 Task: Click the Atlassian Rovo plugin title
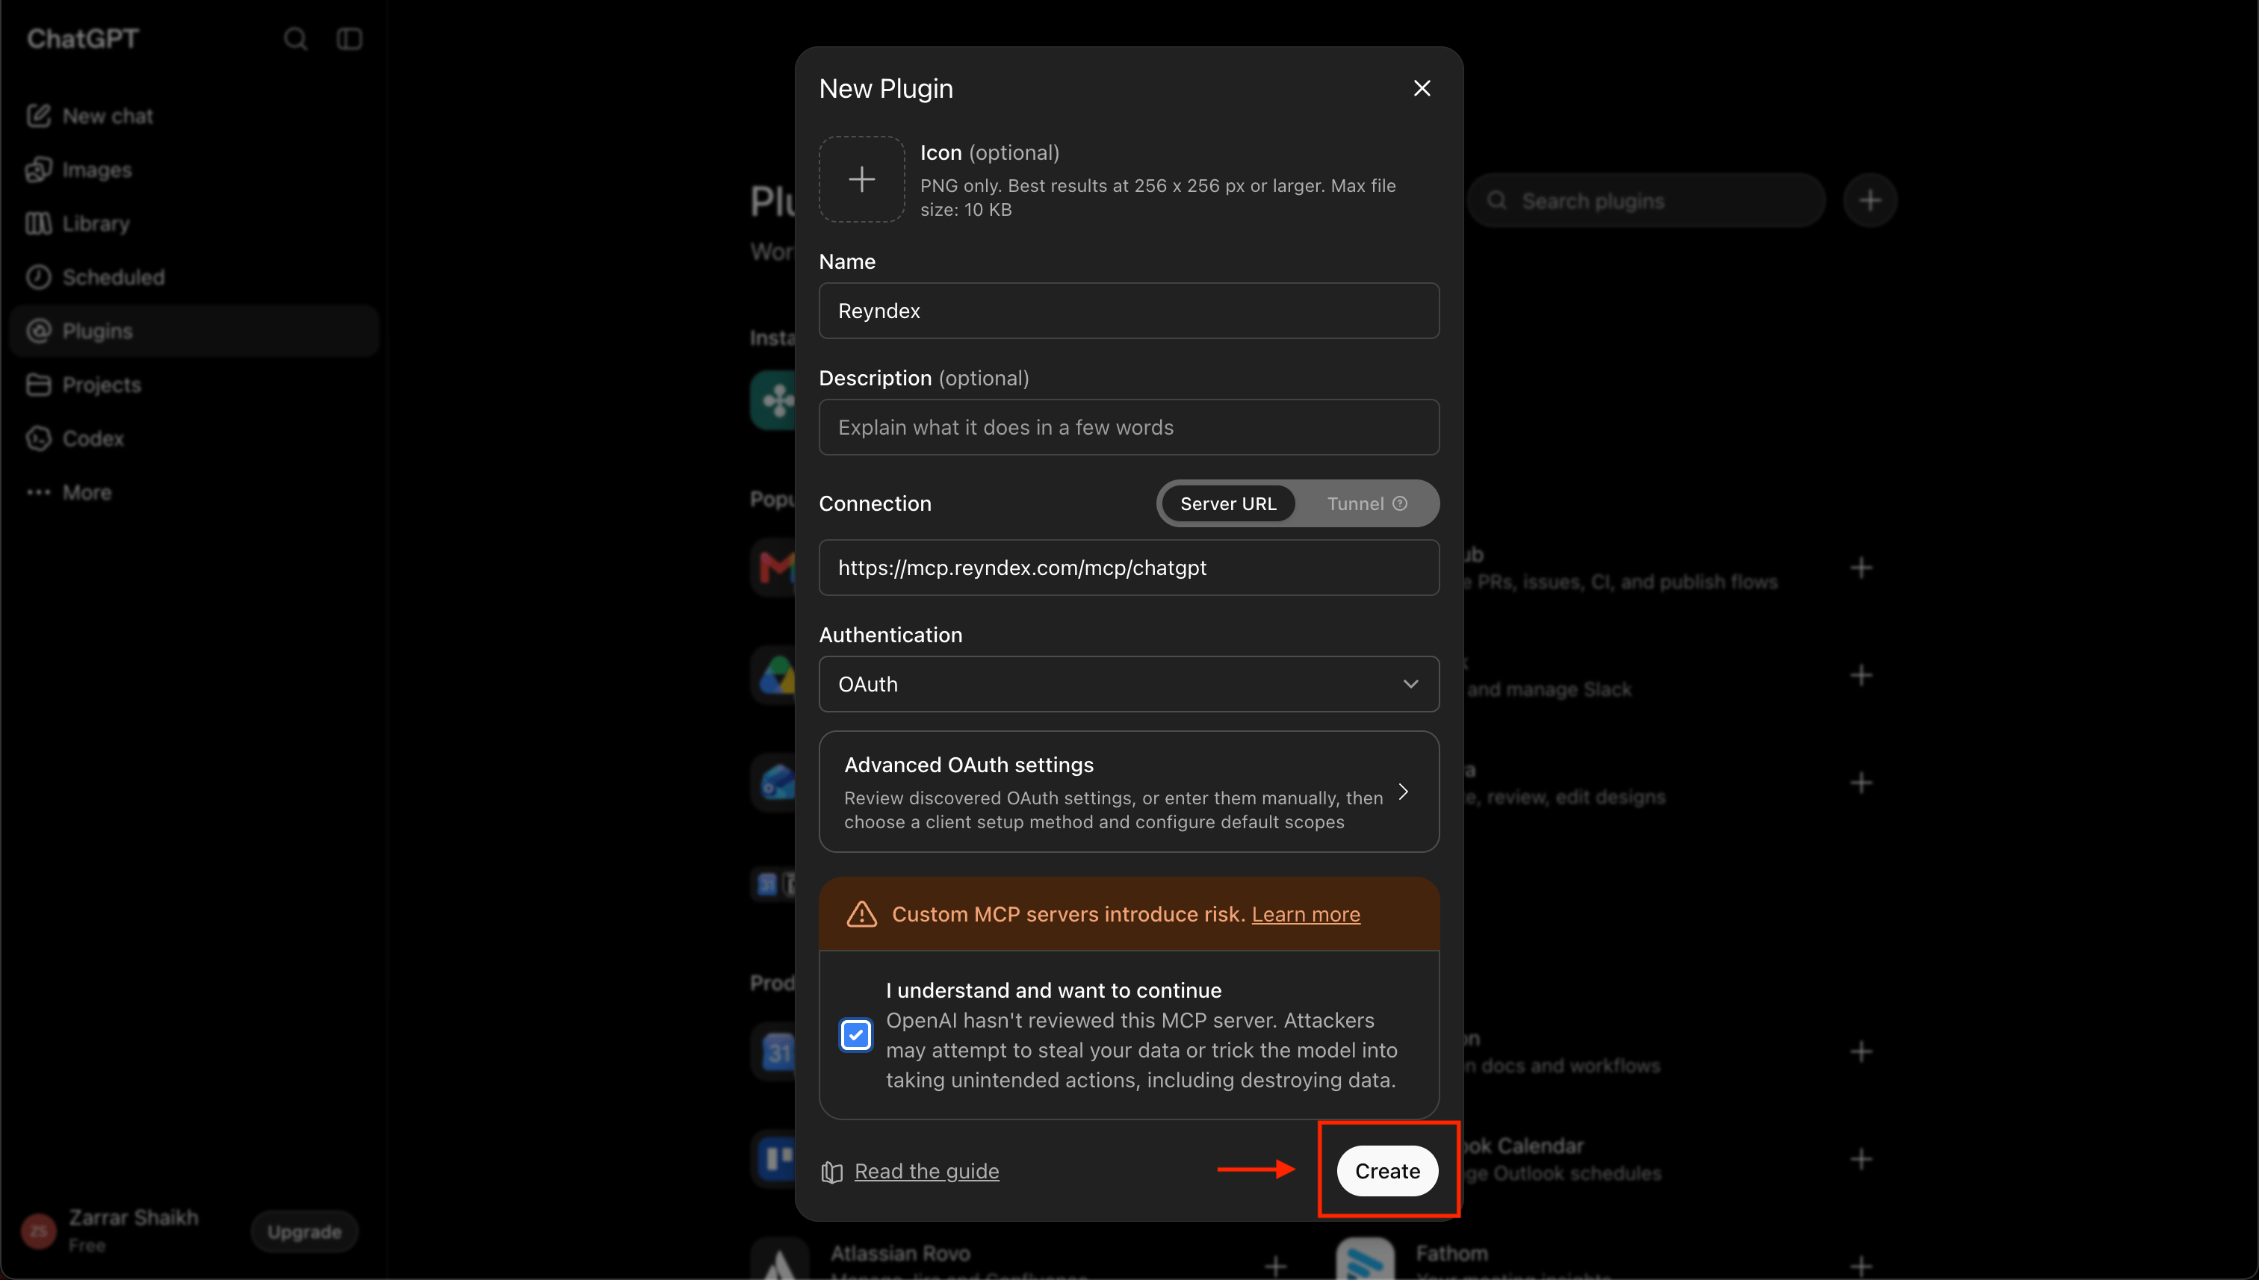pos(900,1253)
